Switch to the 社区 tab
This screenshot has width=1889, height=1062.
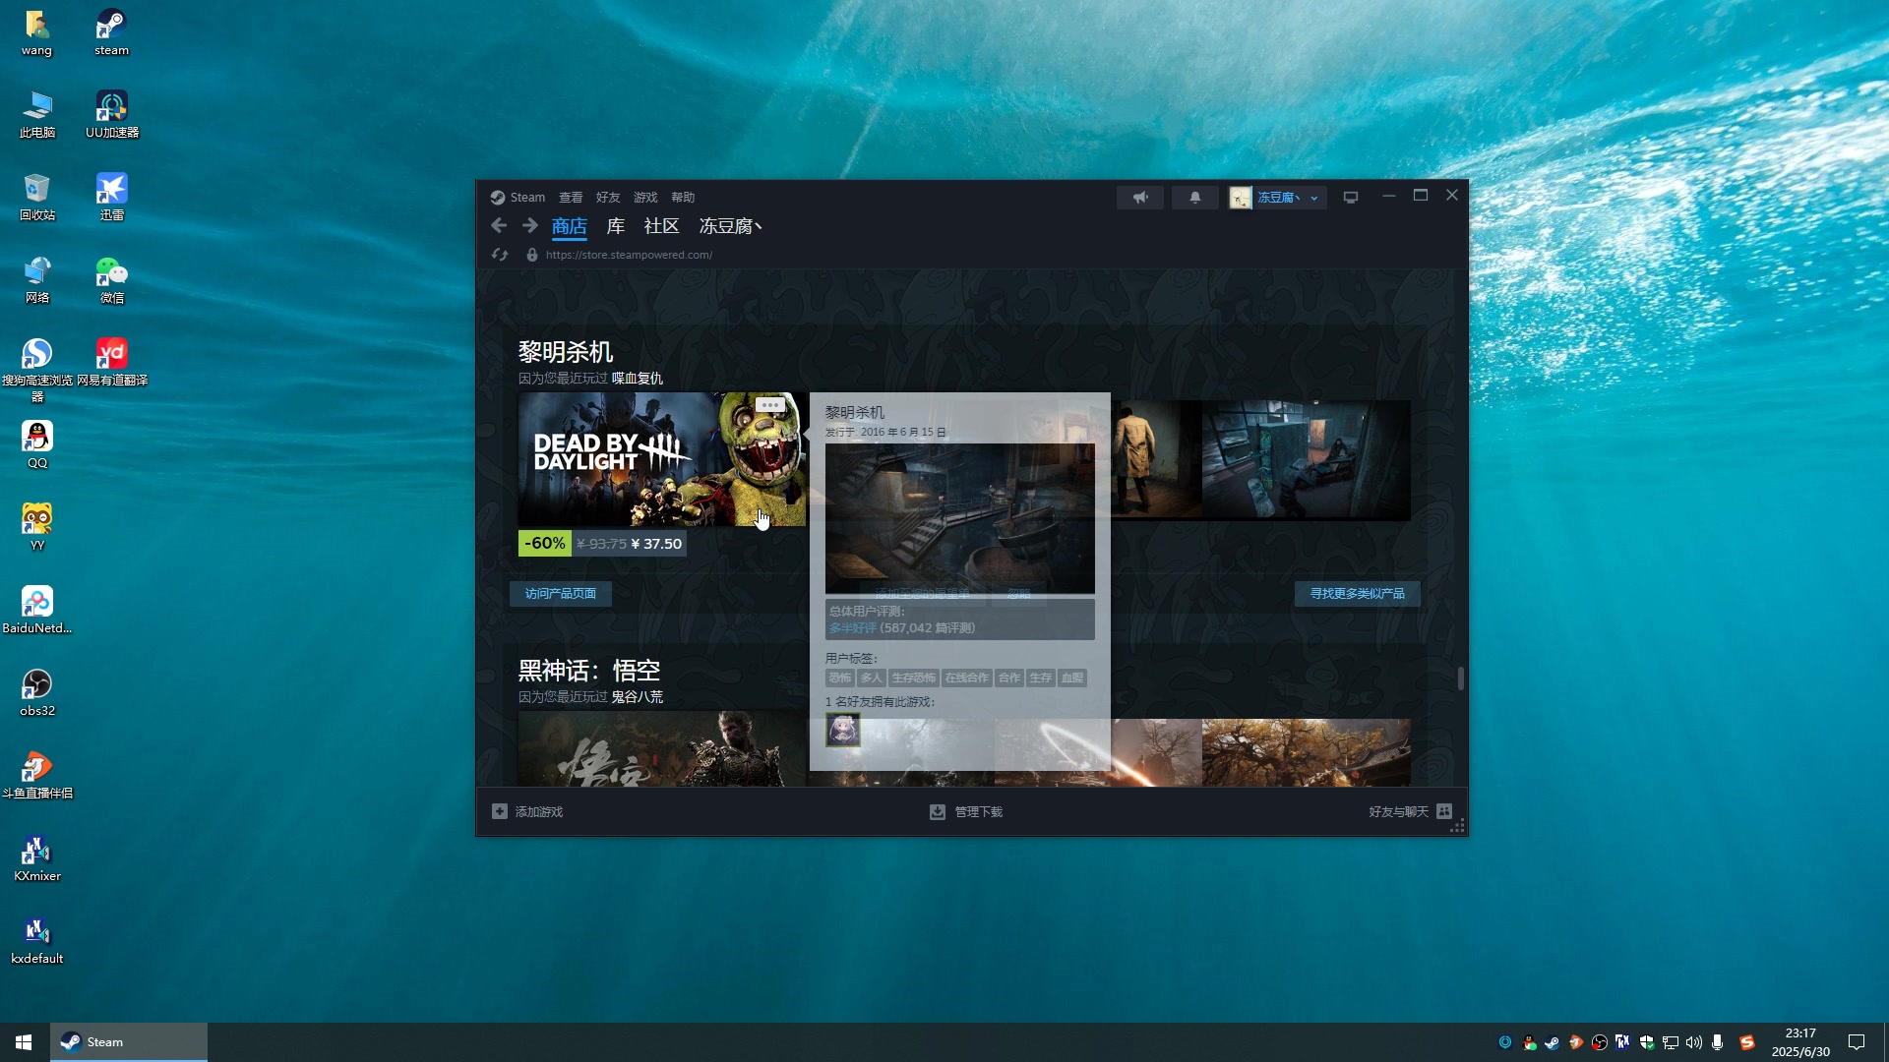661,226
